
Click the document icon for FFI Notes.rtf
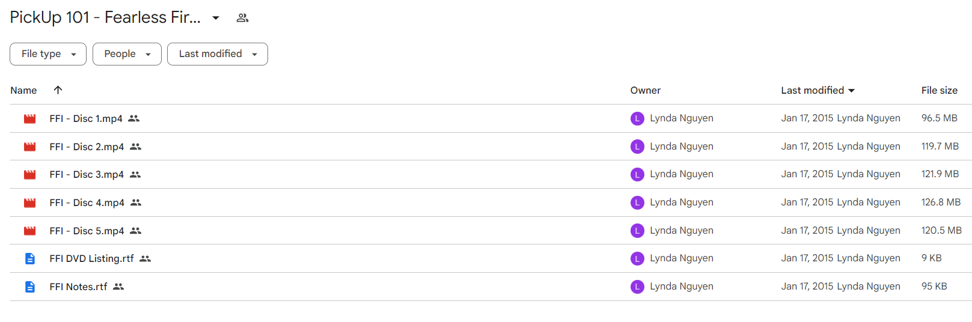[x=29, y=287]
